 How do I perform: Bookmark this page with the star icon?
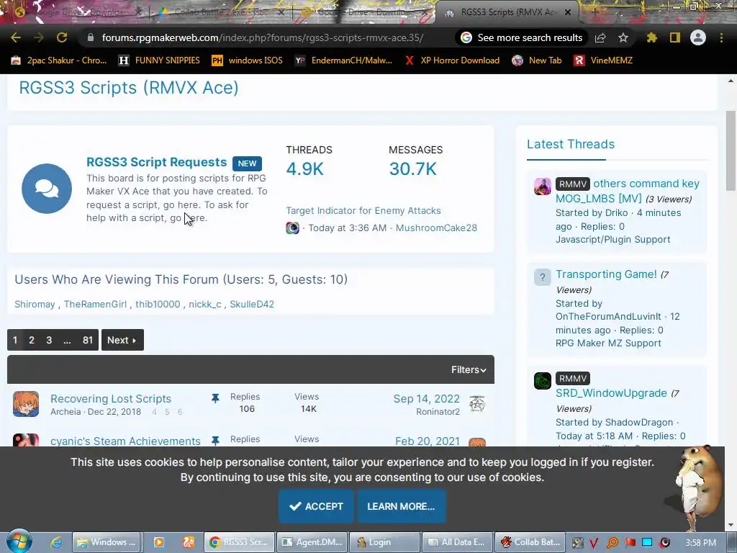623,37
